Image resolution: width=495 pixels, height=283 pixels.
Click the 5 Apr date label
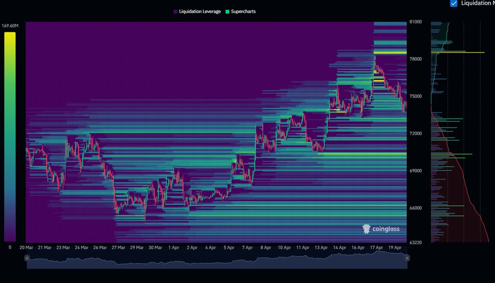(x=229, y=248)
